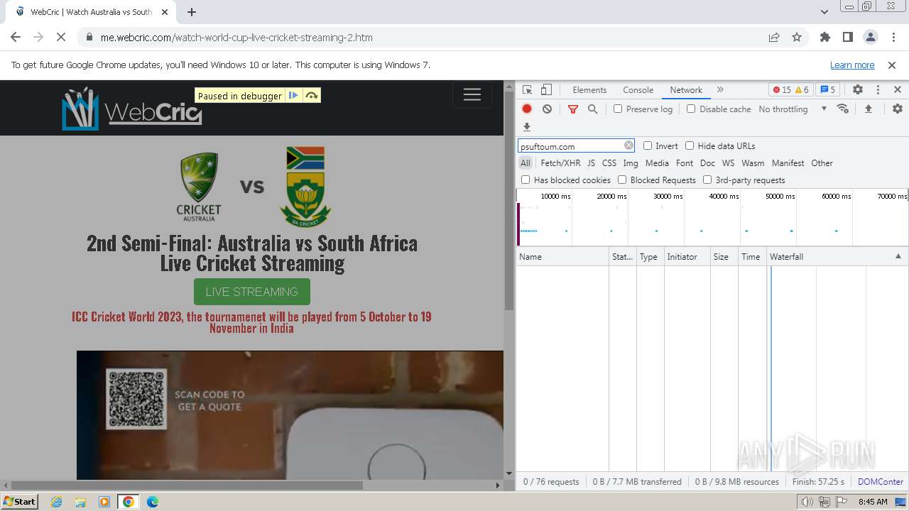This screenshot has height=511, width=909.
Task: Sort requests by Time column
Action: click(x=753, y=256)
